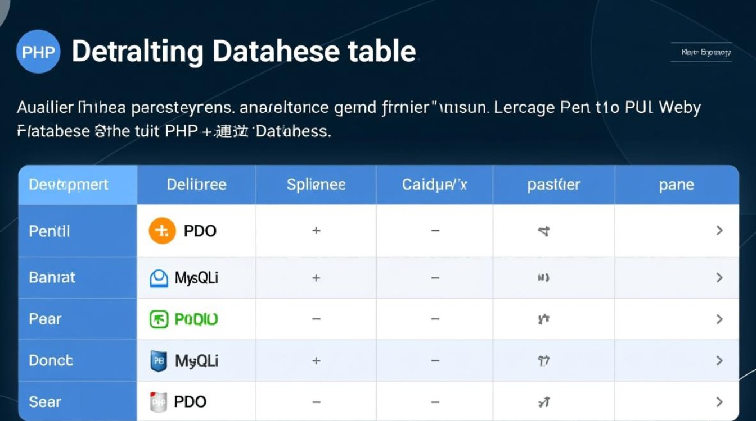Click the plus sign in Pentil Splienee cell

tap(316, 231)
